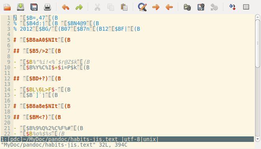Redo the change with the green arrow
This screenshot has height=149, width=261.
pyautogui.click(x=79, y=7)
